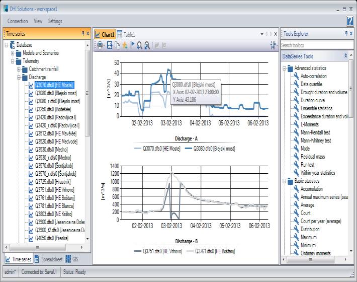Close the Chart1 document tab area
357x282 pixels.
tap(276, 34)
